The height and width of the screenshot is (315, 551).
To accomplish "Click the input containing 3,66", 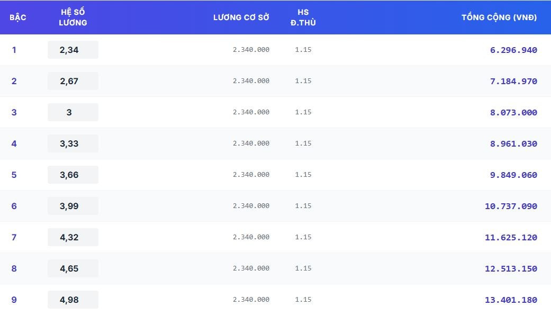I will click(x=73, y=175).
